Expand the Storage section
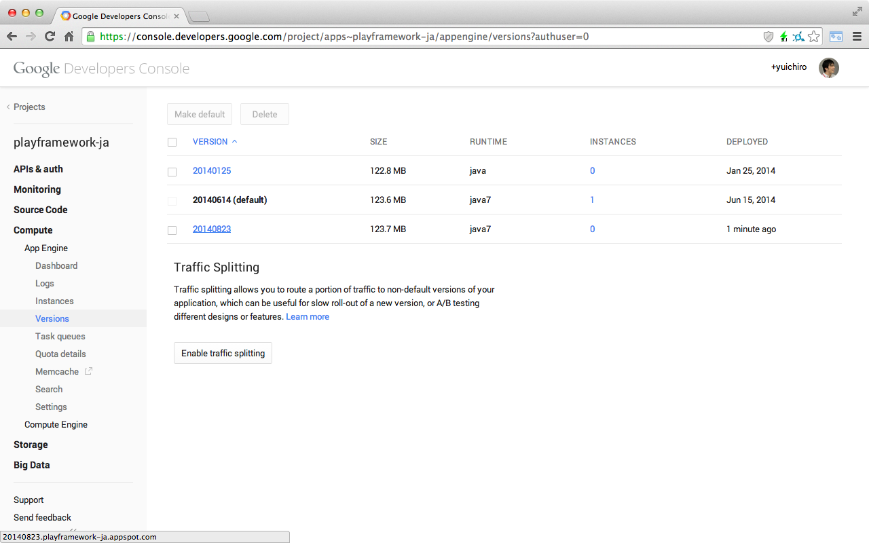Viewport: 869px width, 543px height. (x=31, y=445)
